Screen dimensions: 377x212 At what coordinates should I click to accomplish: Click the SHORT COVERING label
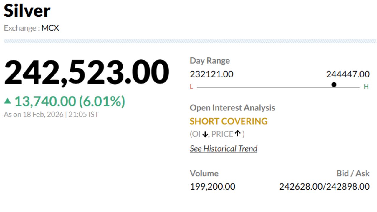pos(229,121)
